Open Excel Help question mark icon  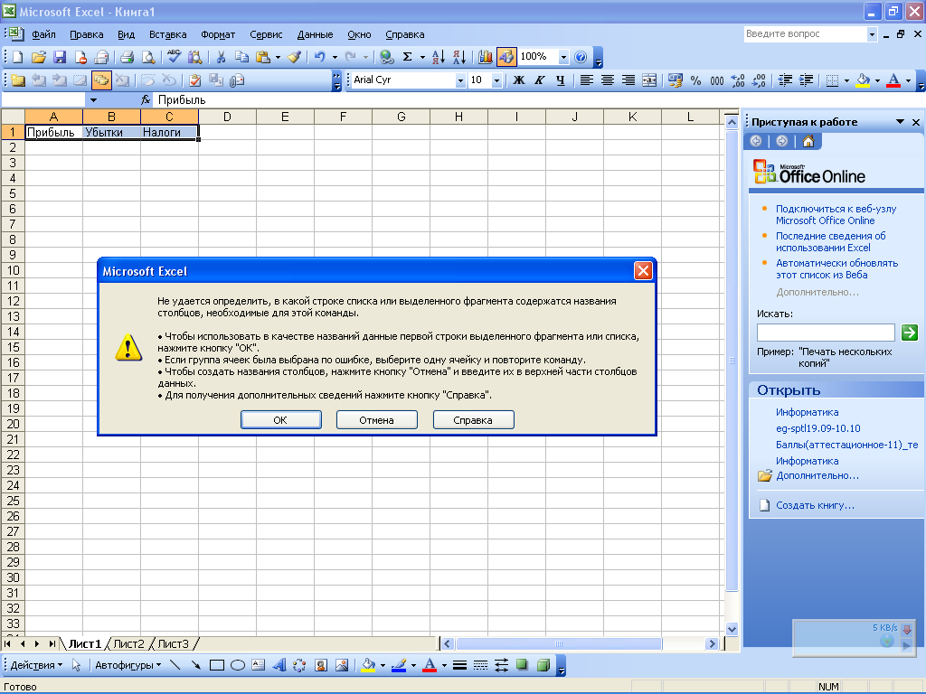[x=581, y=57]
